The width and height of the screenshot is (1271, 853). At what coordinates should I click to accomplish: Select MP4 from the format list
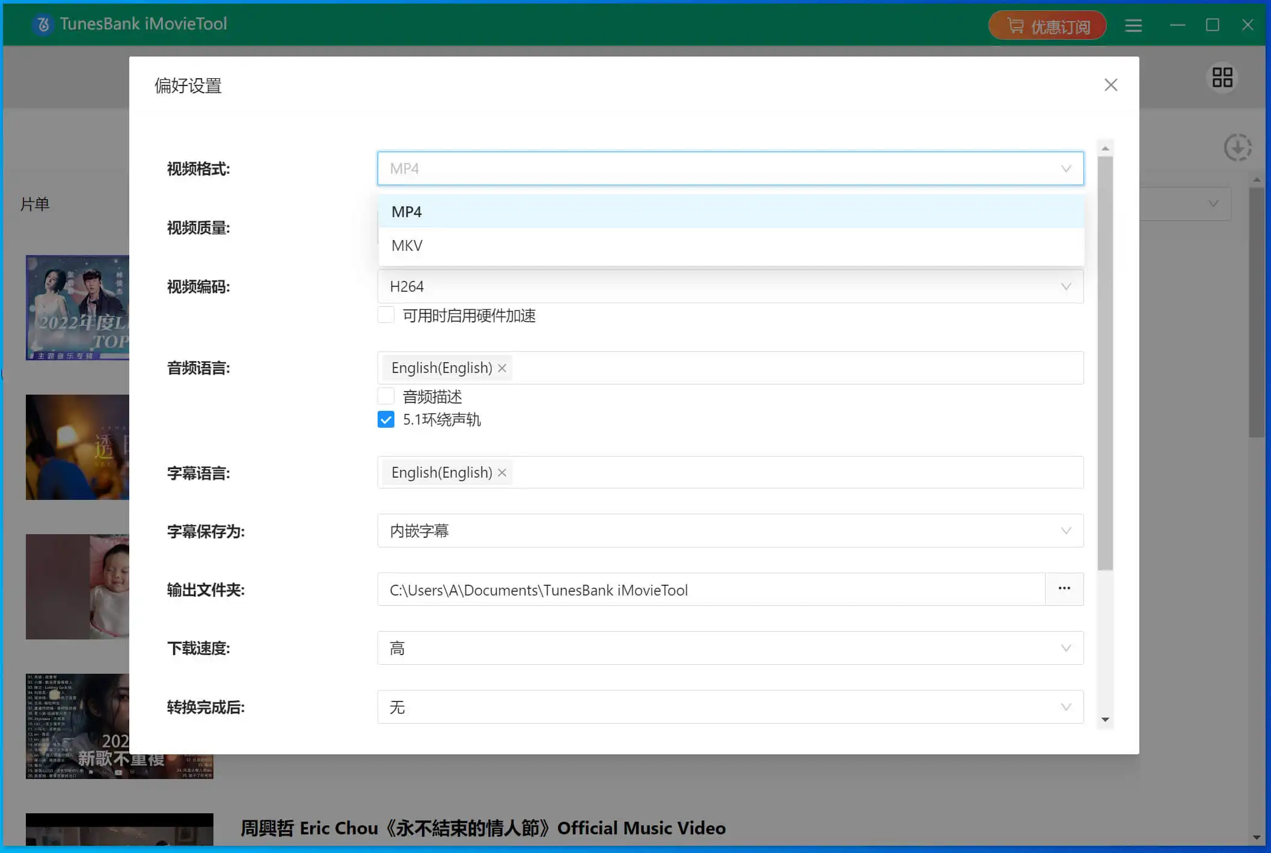click(731, 212)
